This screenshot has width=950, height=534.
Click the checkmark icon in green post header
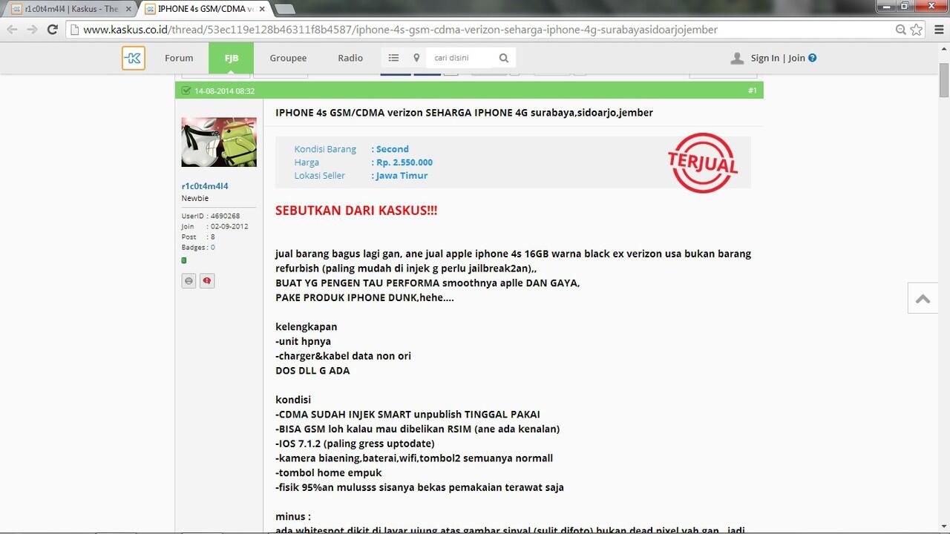186,90
